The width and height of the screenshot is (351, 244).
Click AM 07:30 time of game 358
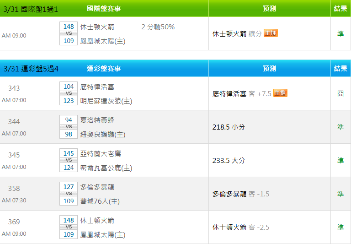coord(14,200)
